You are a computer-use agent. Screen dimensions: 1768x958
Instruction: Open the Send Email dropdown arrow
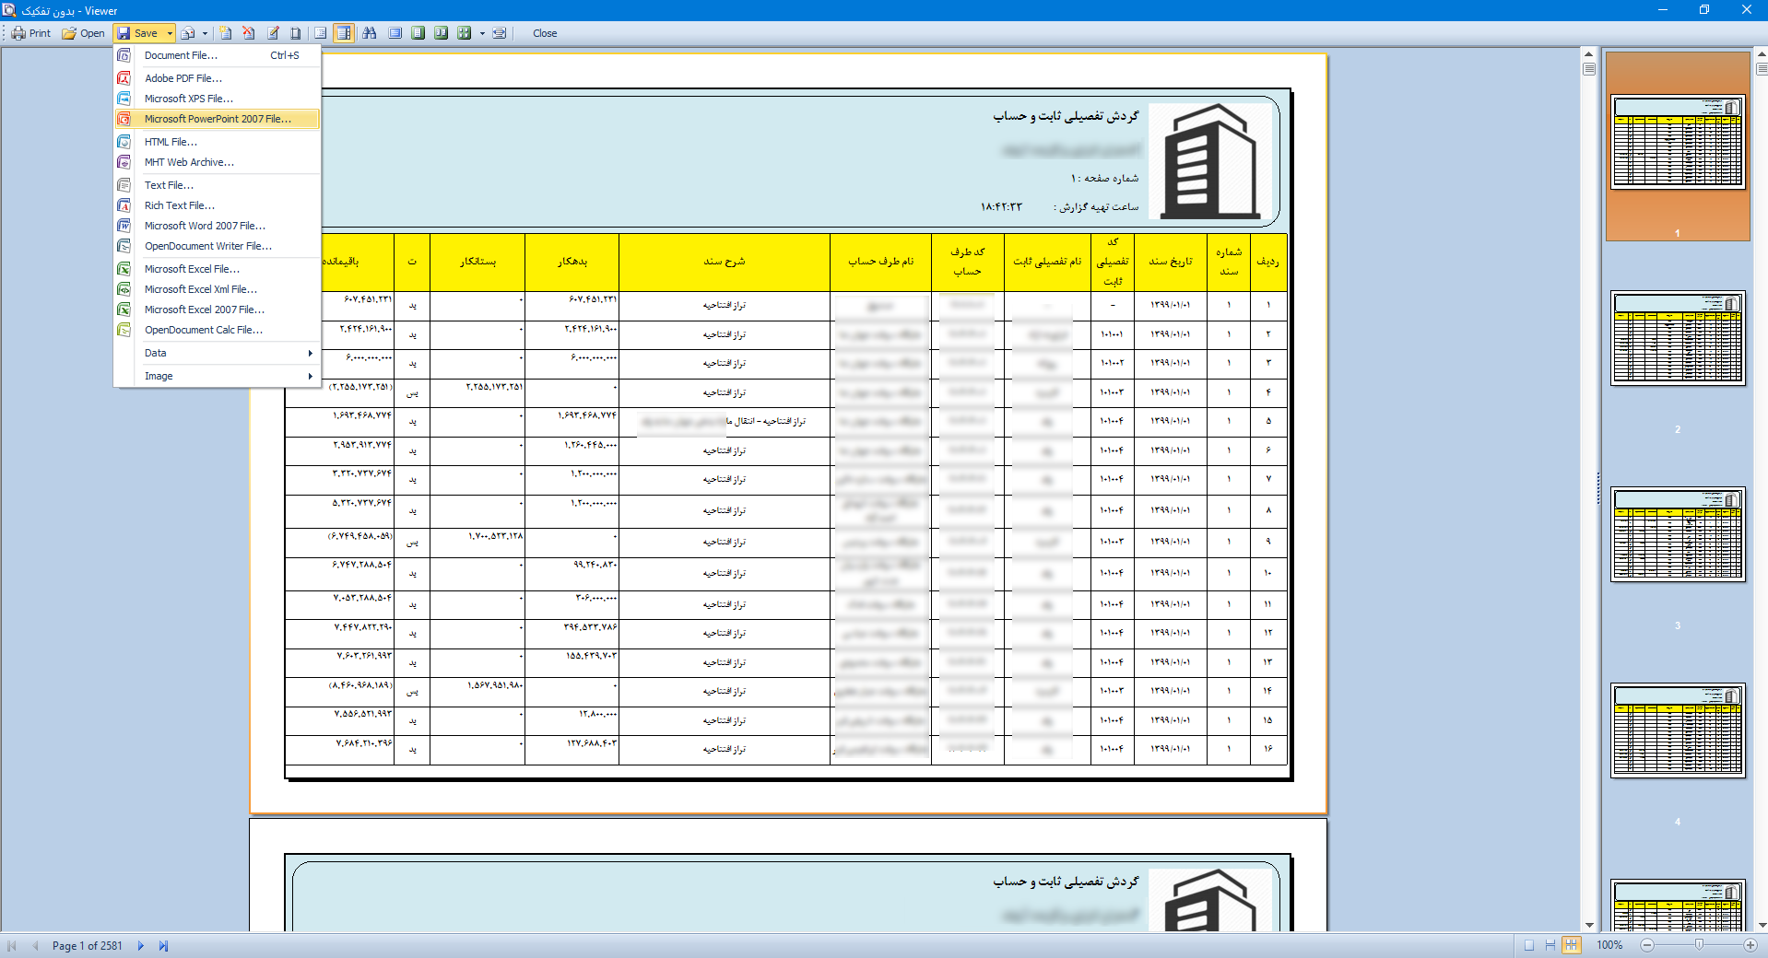[x=205, y=33]
